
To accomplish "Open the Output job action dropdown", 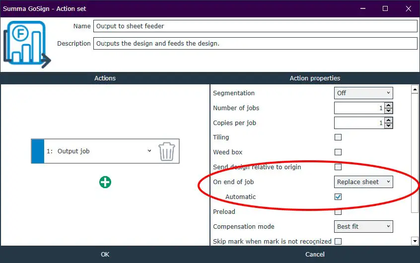I will pyautogui.click(x=149, y=151).
